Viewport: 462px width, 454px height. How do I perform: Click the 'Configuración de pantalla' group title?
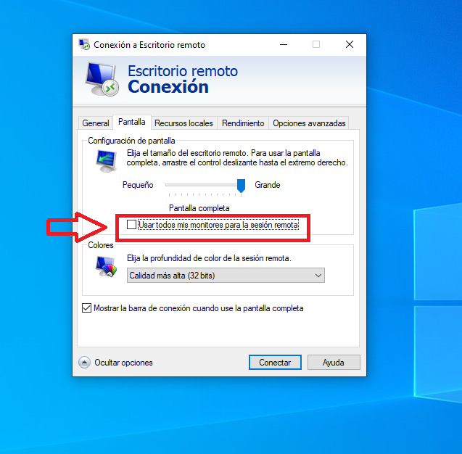click(x=131, y=141)
